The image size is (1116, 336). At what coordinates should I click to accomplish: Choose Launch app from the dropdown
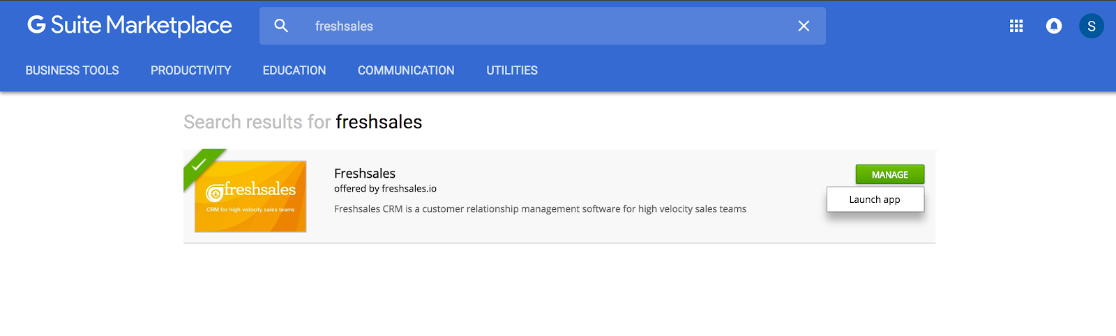875,199
